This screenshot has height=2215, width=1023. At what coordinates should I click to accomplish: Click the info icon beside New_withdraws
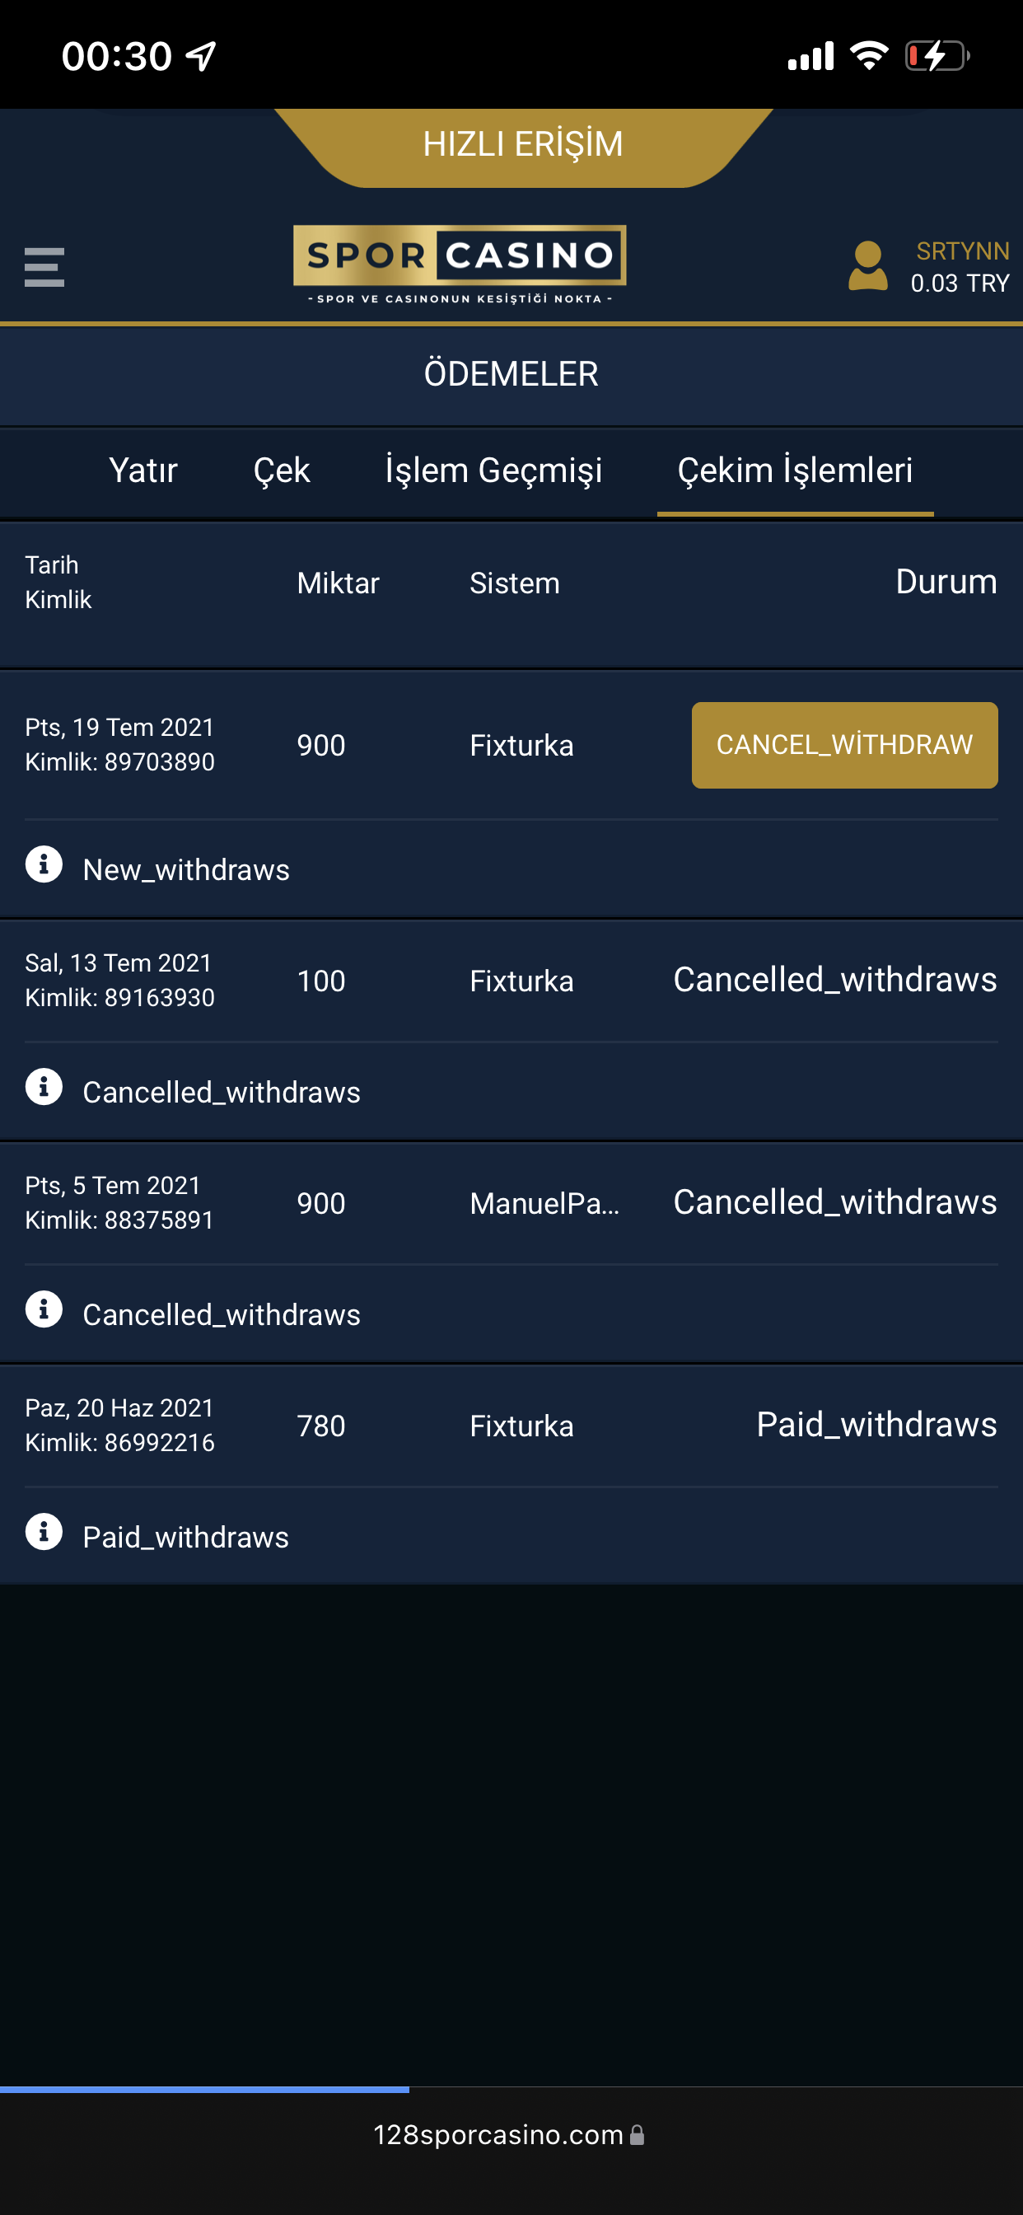(x=44, y=864)
